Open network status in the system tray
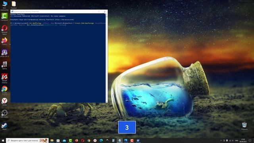 pos(230,141)
